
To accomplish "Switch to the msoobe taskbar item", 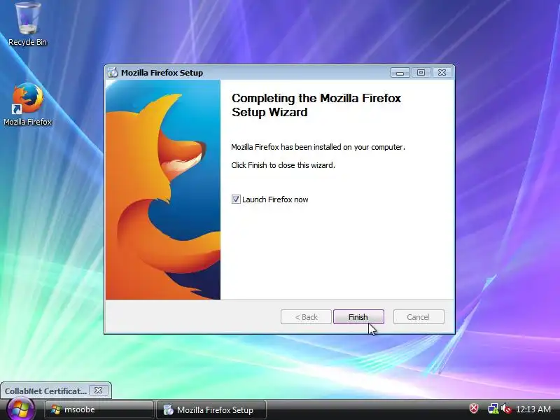I will click(99, 409).
